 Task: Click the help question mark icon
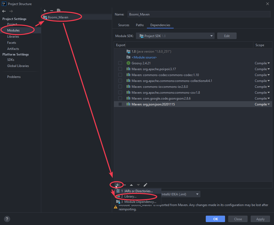(x=7, y=219)
